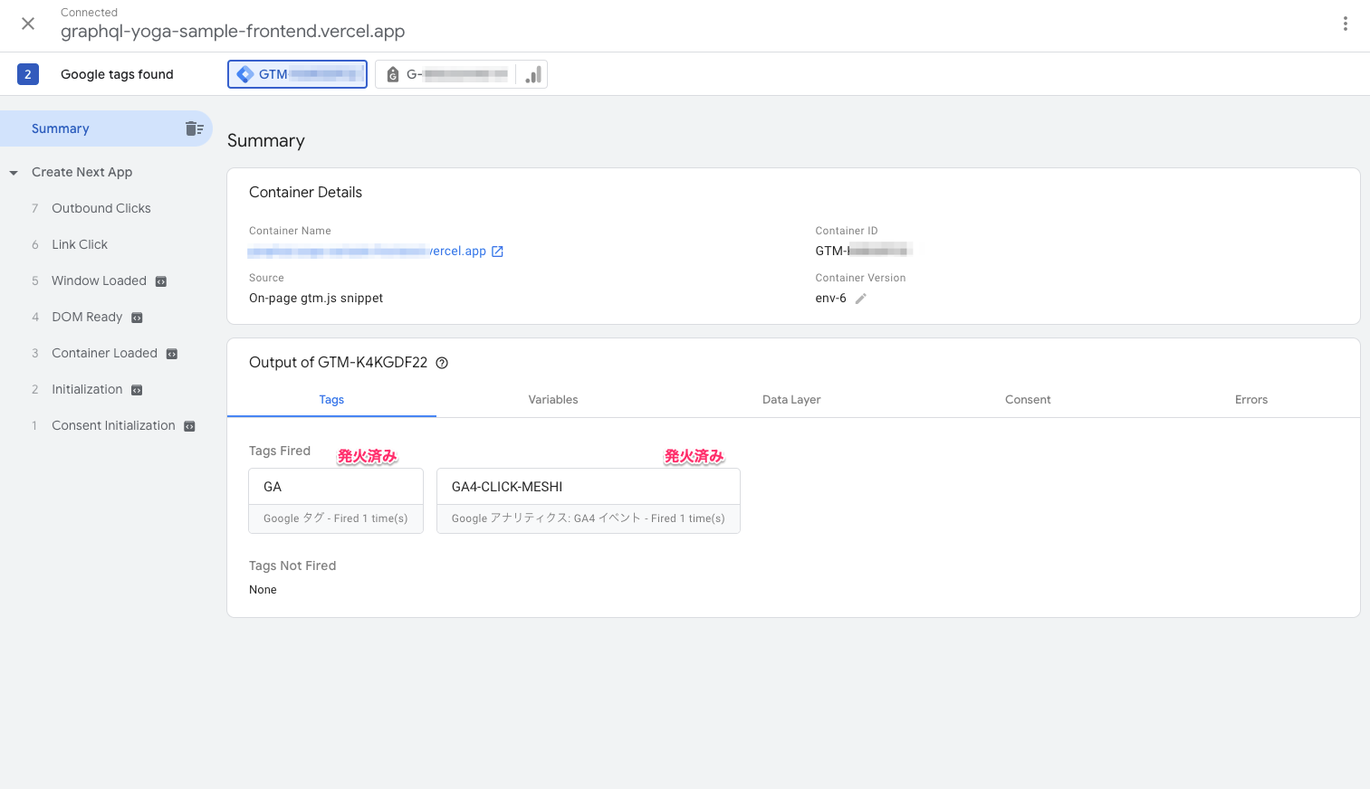
Task: Close the Tag Assistant debug panel
Action: [28, 24]
